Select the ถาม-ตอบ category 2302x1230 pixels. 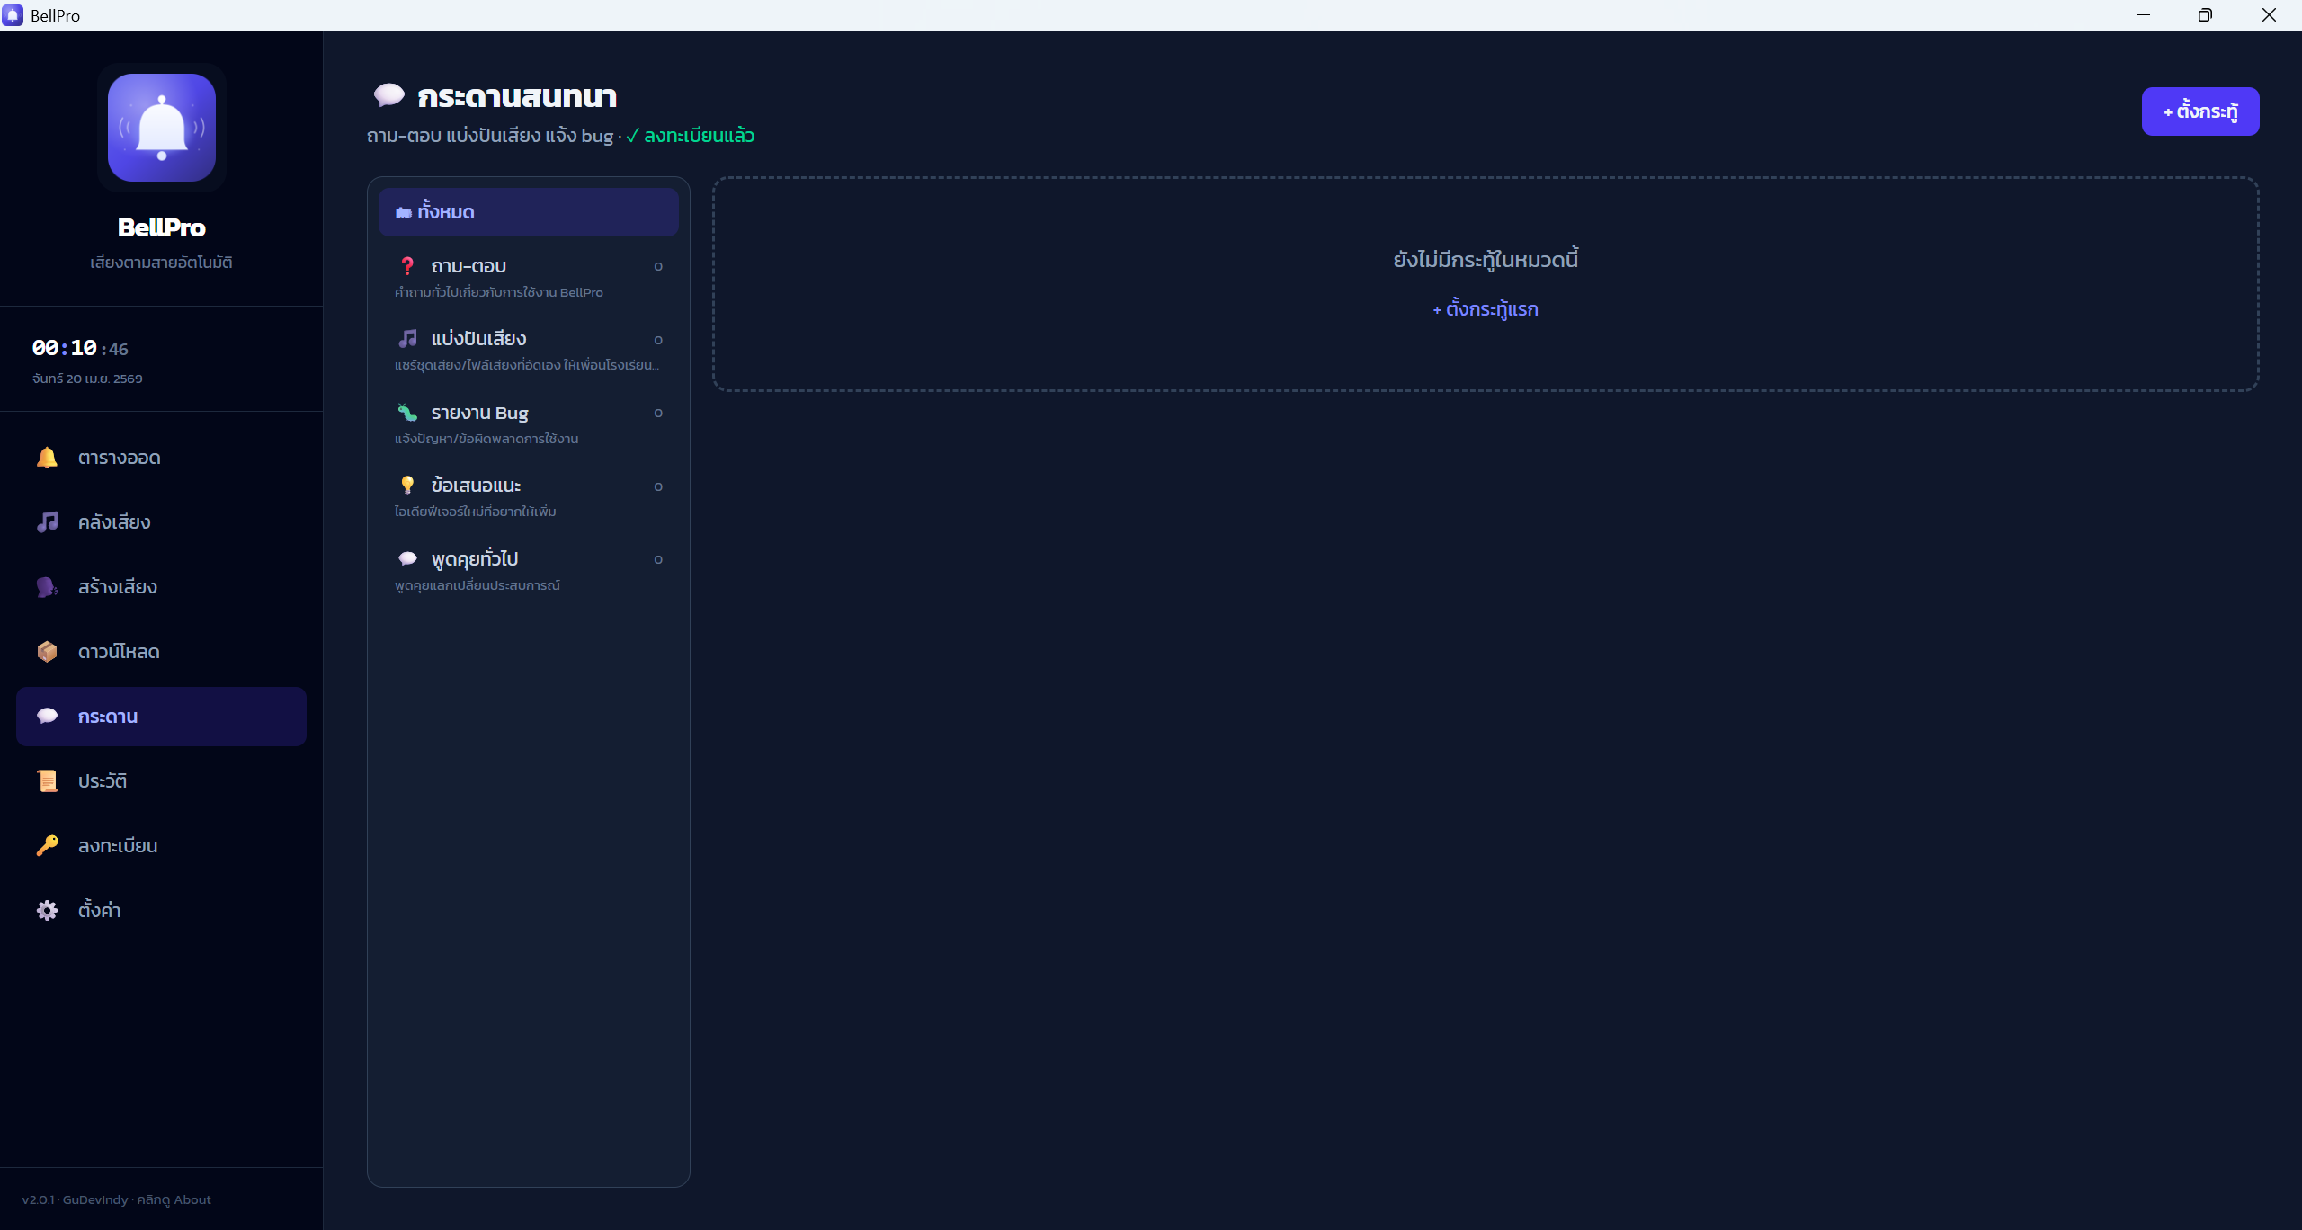point(529,277)
